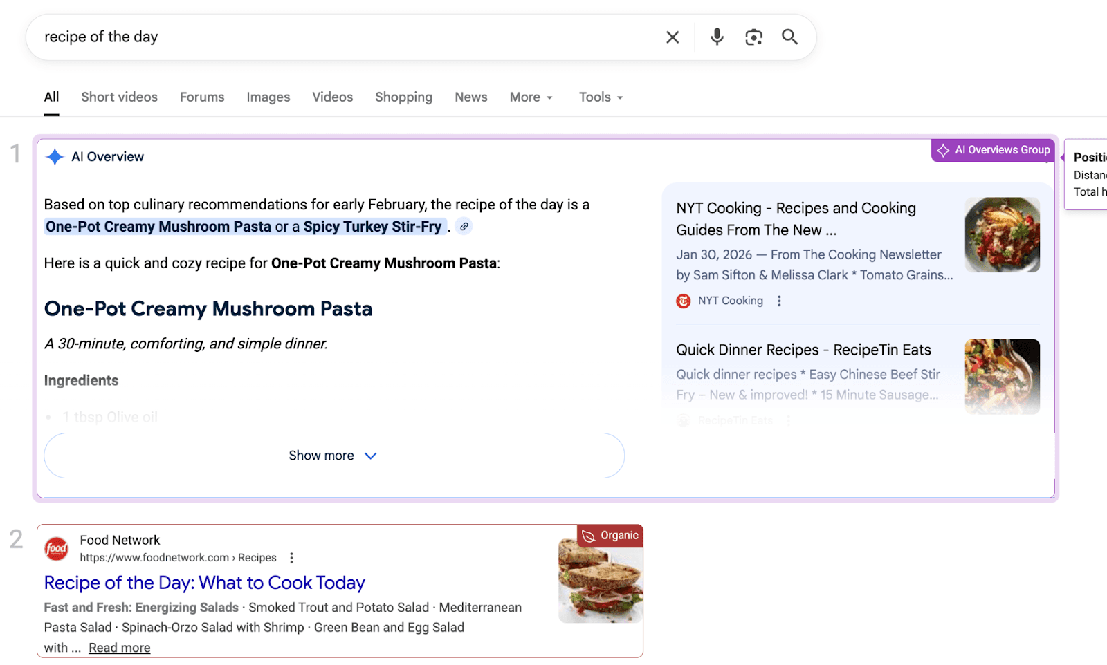Submit search with magnifying glass icon
Image resolution: width=1107 pixels, height=665 pixels.
click(790, 37)
